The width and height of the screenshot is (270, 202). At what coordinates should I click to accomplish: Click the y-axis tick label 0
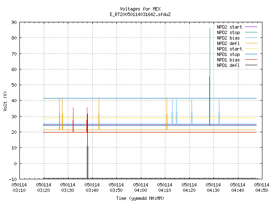click(x=16, y=164)
